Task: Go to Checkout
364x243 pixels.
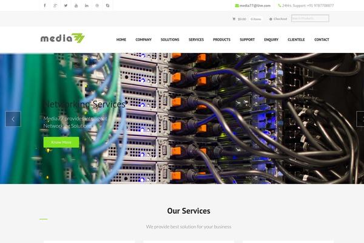Action: [280, 19]
